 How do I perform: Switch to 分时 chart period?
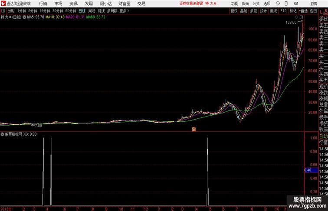point(11,11)
